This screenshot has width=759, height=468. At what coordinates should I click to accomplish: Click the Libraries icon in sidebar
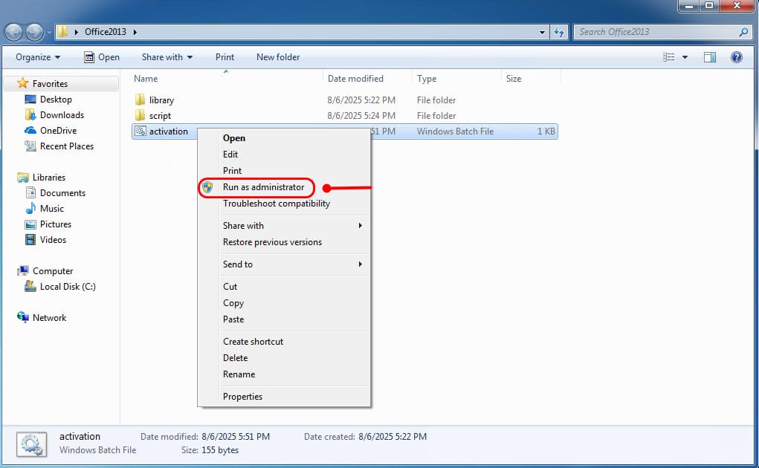(23, 178)
